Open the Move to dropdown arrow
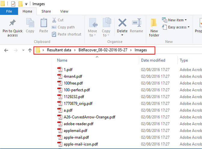Image resolution: width=202 pixels, height=149 pixels. (95, 35)
